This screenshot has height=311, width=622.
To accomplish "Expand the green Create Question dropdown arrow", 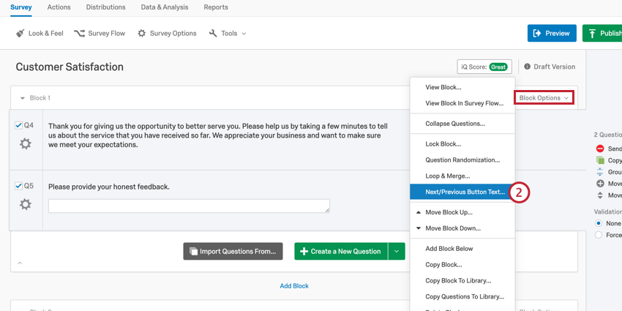I will click(396, 251).
